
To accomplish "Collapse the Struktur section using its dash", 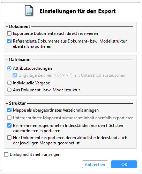I will 7,103.
